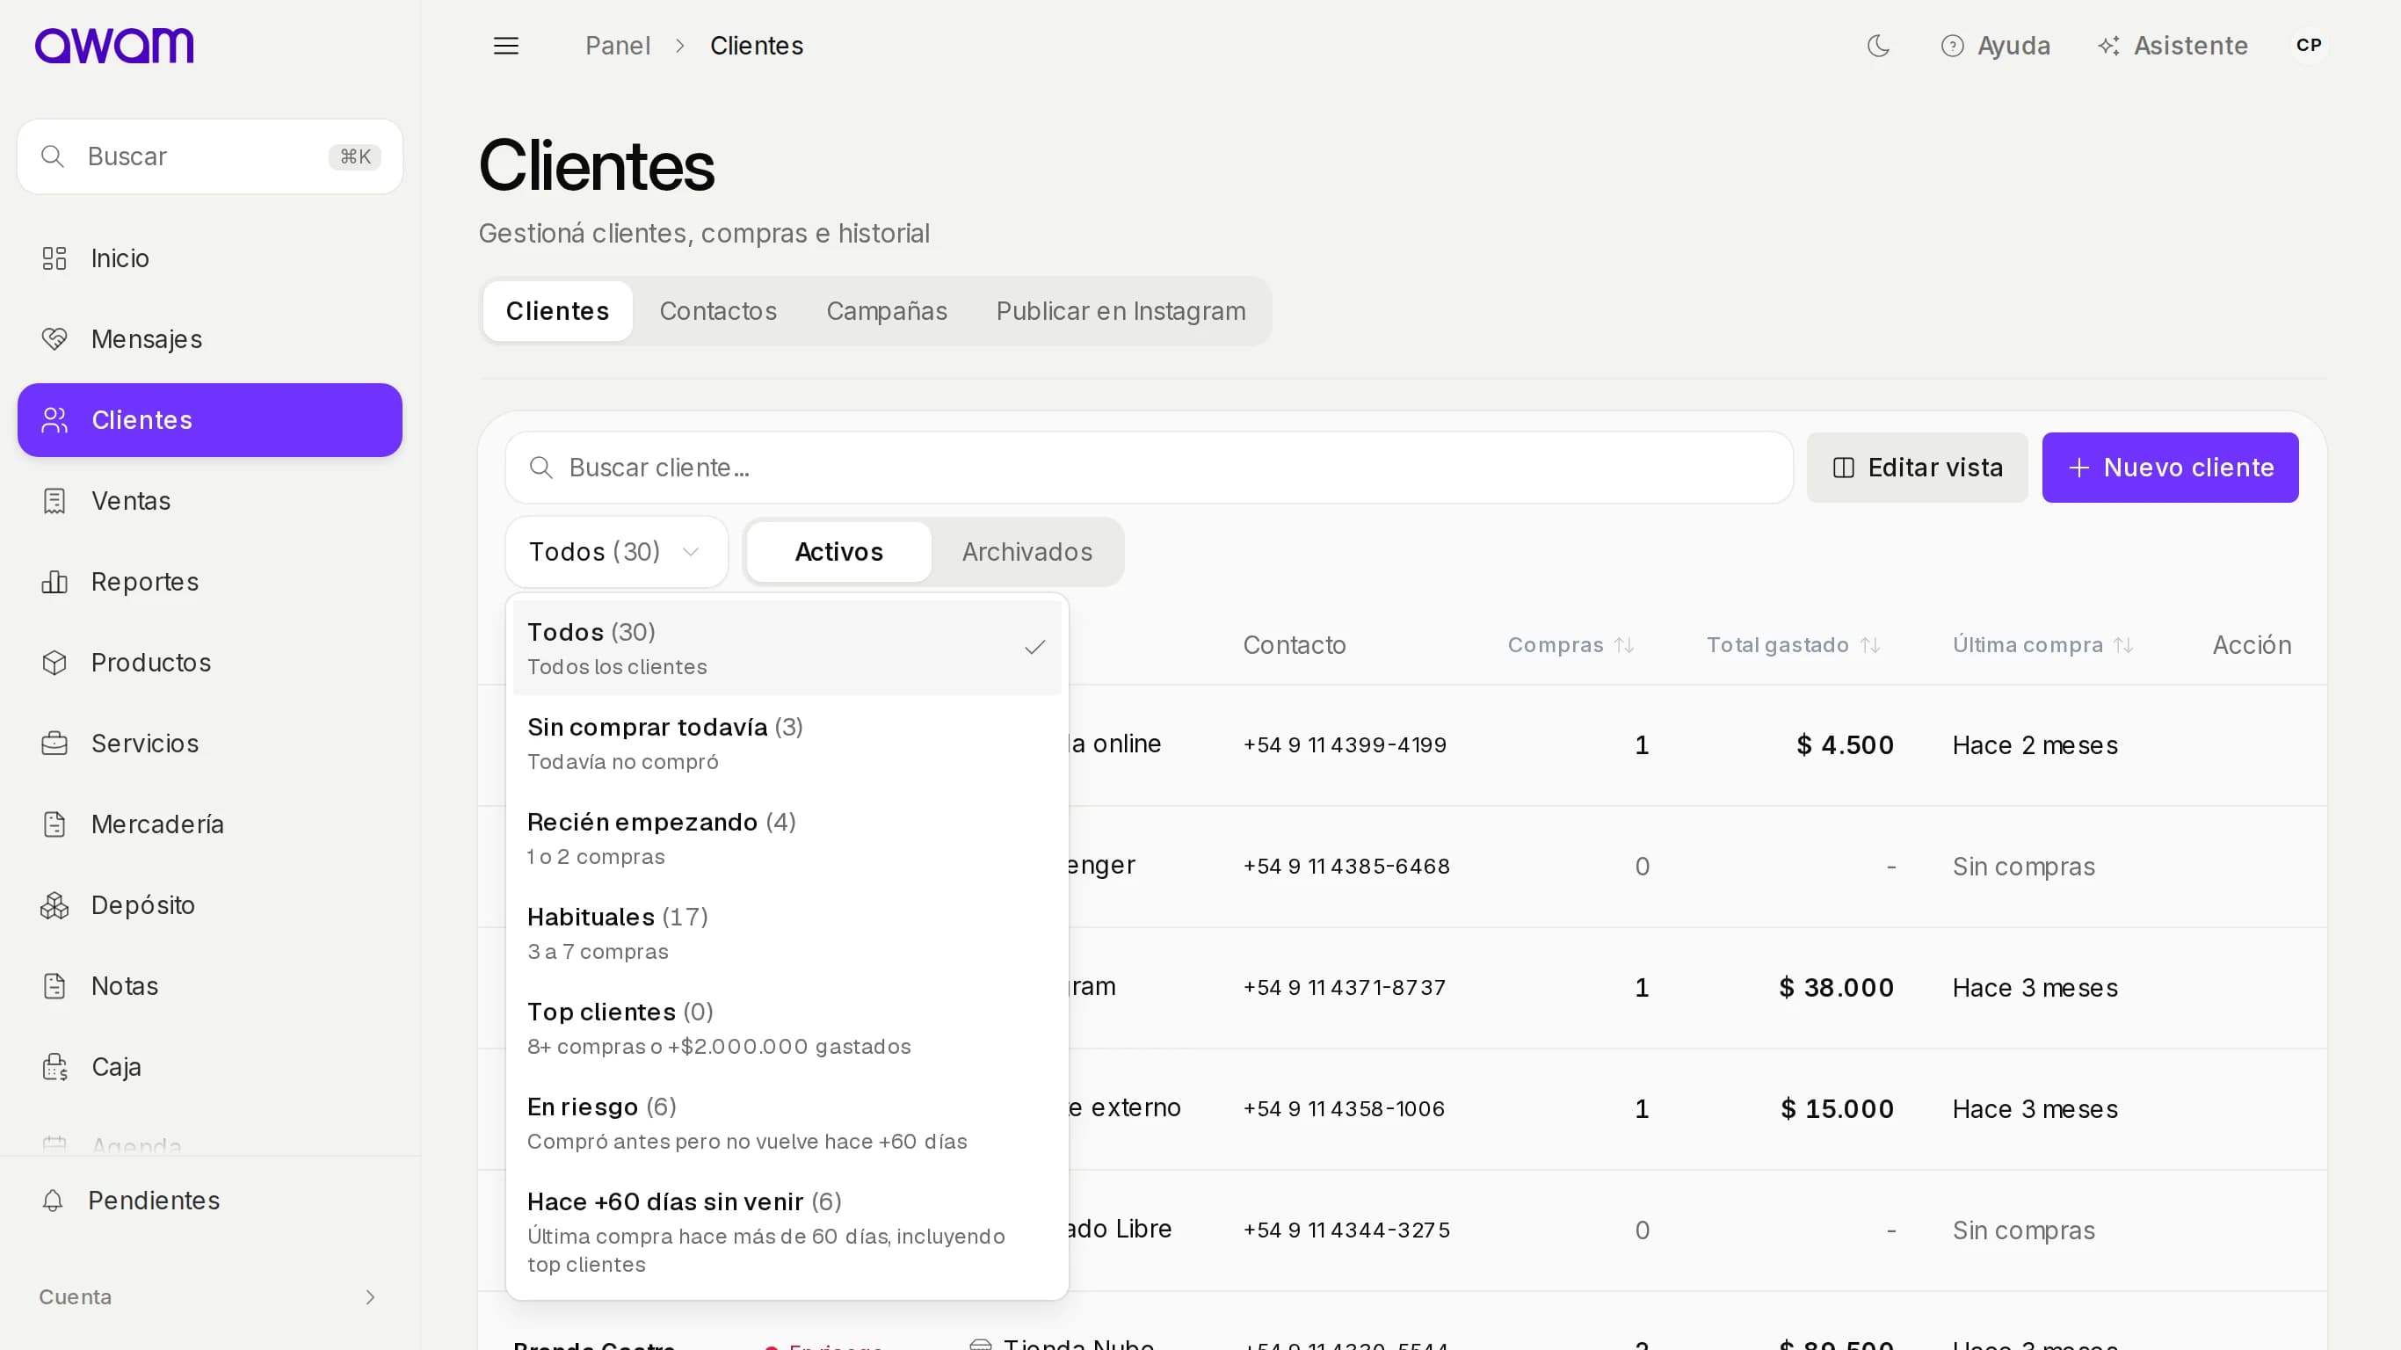Open the Ayuda help link
The width and height of the screenshot is (2401, 1350).
pyautogui.click(x=1995, y=46)
